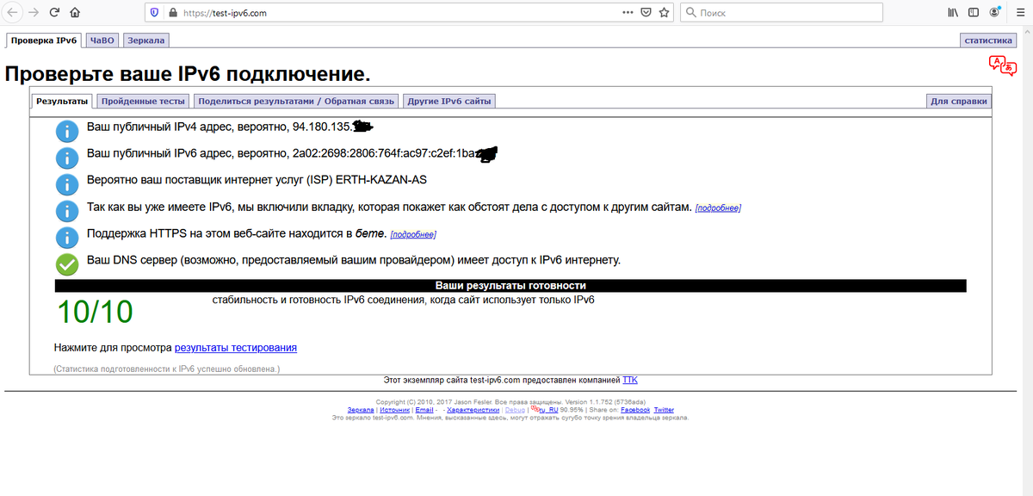Click the red translation language icon
This screenshot has height=496, width=1033.
1002,65
